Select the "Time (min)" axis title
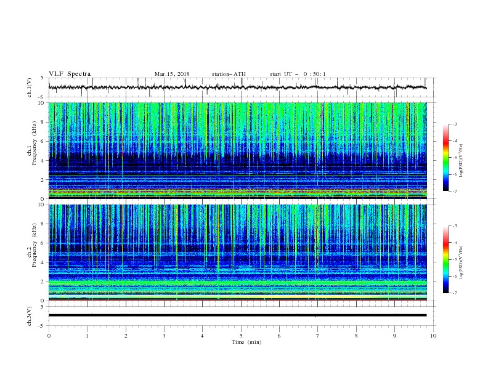This screenshot has height=377, width=488. (x=246, y=342)
